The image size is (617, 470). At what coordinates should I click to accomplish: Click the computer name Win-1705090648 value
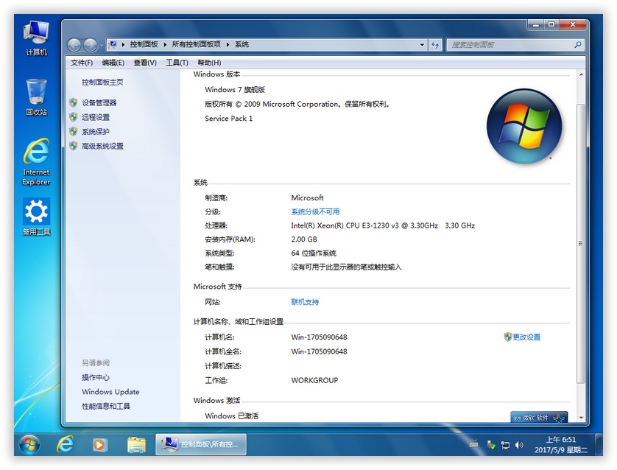tap(319, 337)
